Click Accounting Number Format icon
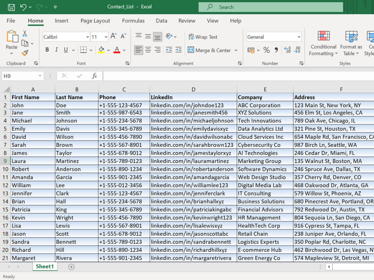Screen dimensions: 374x280 (251, 50)
